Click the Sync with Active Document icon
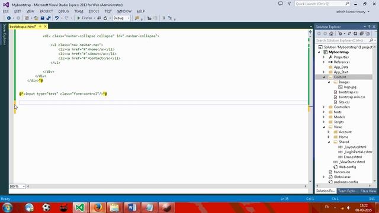The height and width of the screenshot is (213, 379). [349, 34]
